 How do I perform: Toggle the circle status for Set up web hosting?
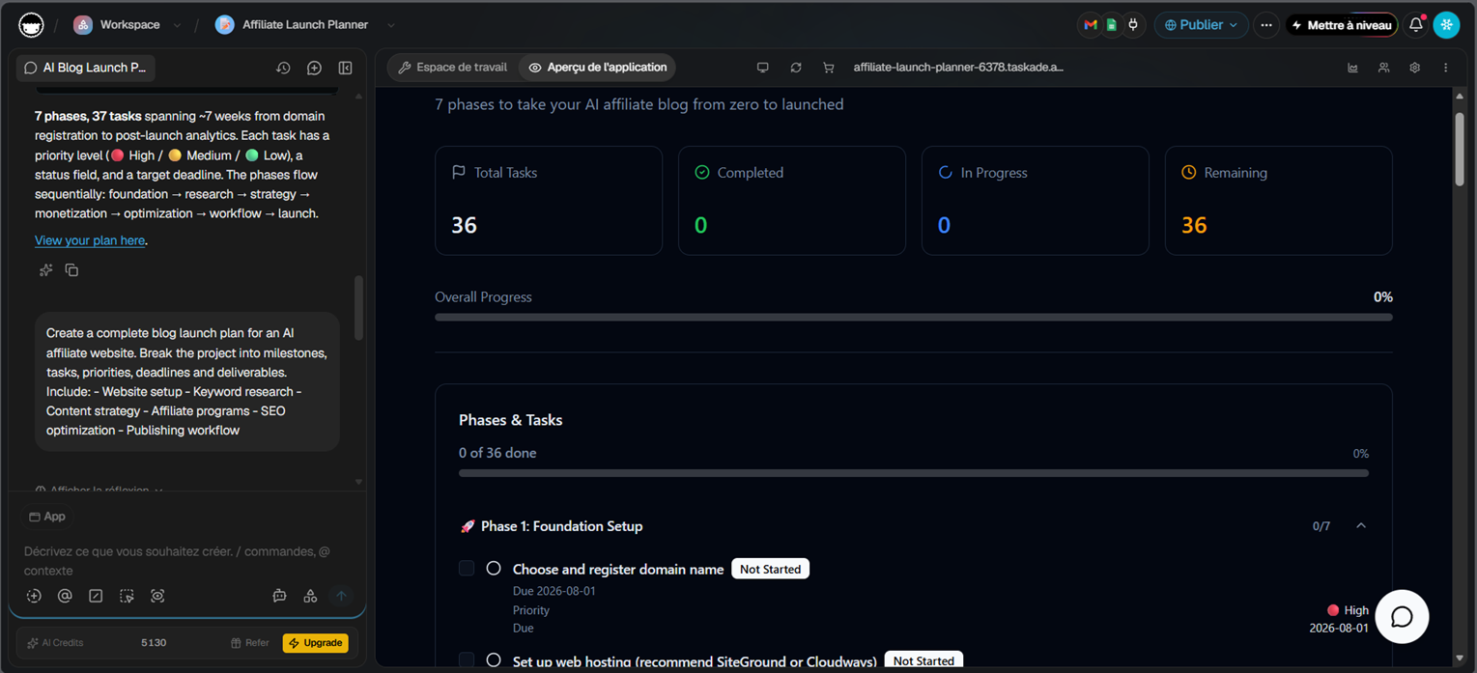[494, 660]
